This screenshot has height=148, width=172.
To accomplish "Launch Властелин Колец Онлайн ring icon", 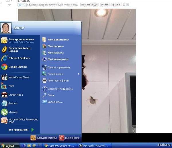I will pyautogui.click(x=4, y=49).
